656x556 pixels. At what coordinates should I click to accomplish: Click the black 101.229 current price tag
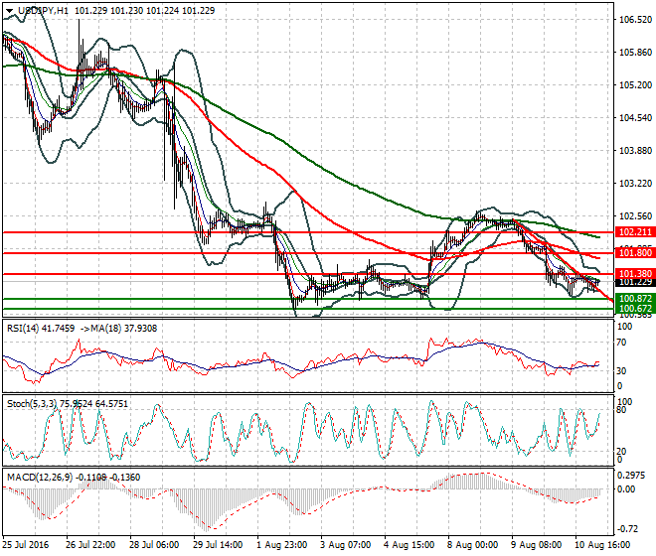click(634, 282)
